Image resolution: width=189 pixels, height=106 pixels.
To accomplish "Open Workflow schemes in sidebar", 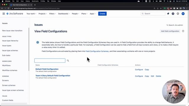I will tap(10, 70).
